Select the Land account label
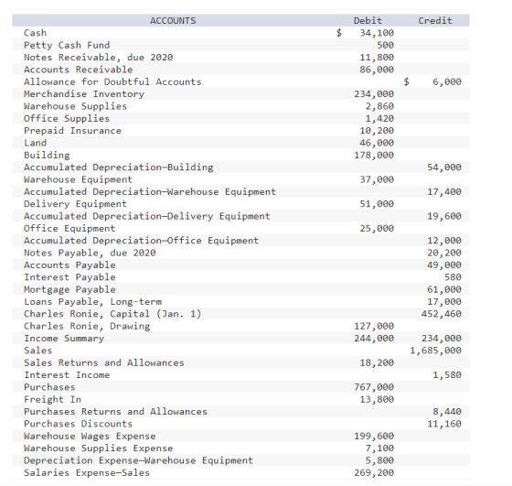512x486 pixels. (x=36, y=143)
